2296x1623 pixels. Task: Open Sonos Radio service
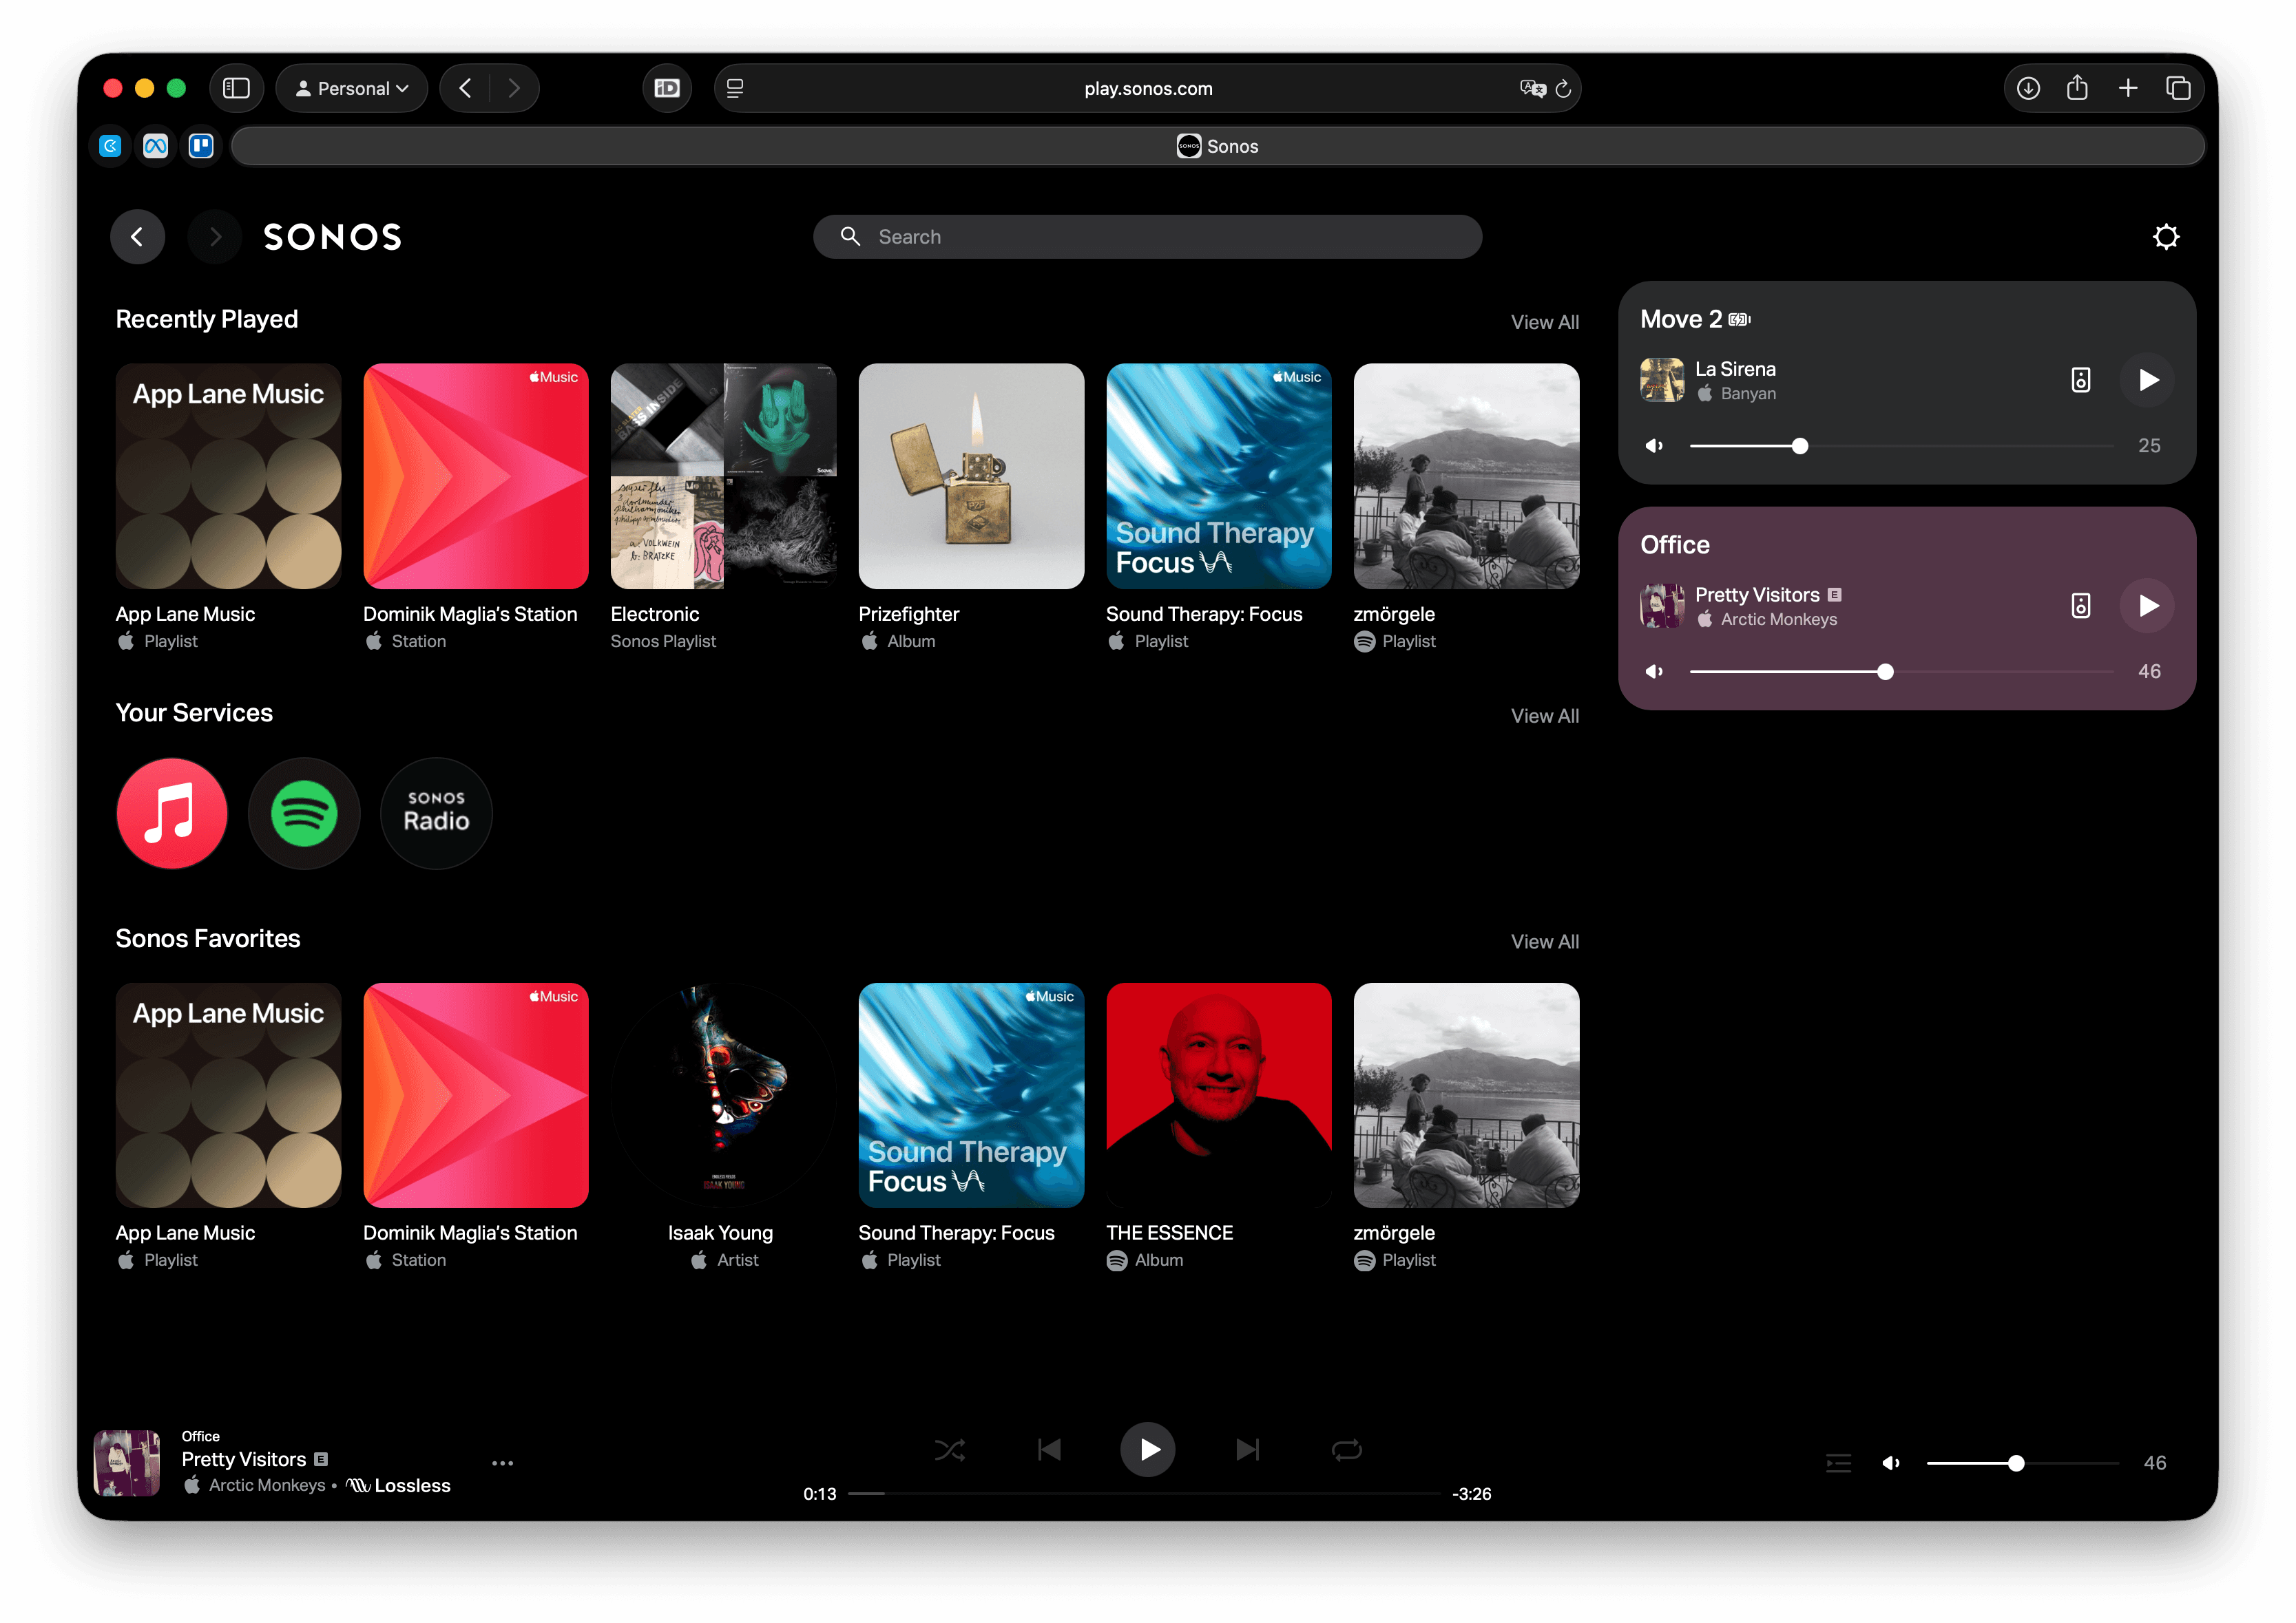tap(436, 814)
